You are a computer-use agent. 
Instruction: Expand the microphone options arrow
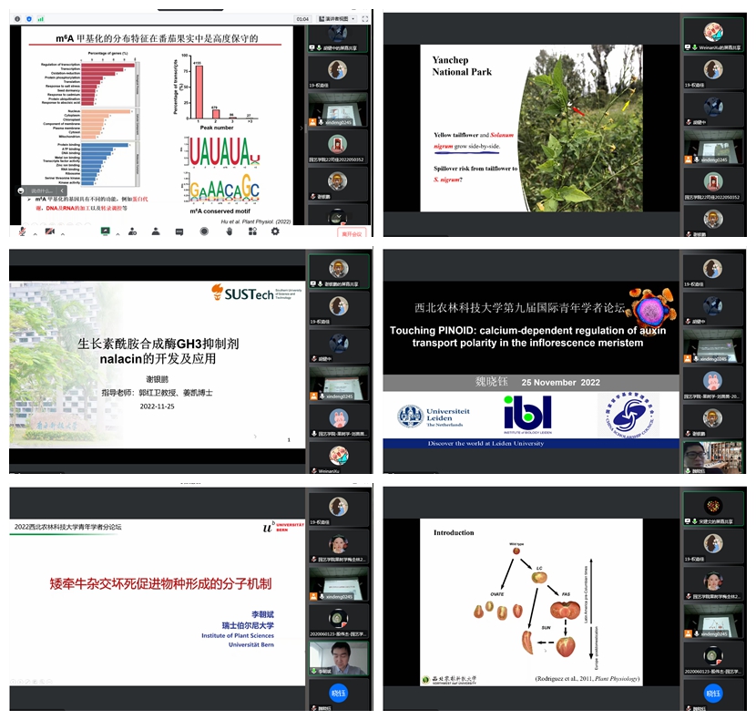(35, 234)
